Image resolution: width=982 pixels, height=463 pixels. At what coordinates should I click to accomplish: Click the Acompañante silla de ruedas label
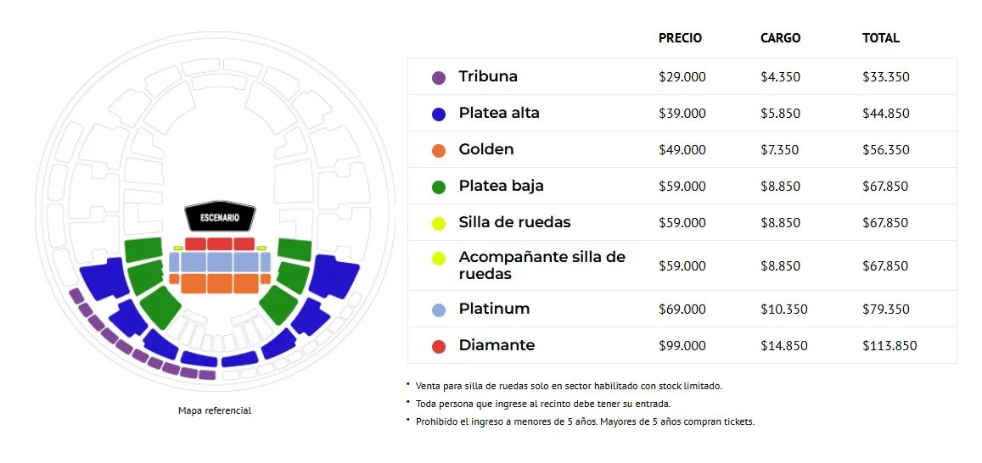542,265
